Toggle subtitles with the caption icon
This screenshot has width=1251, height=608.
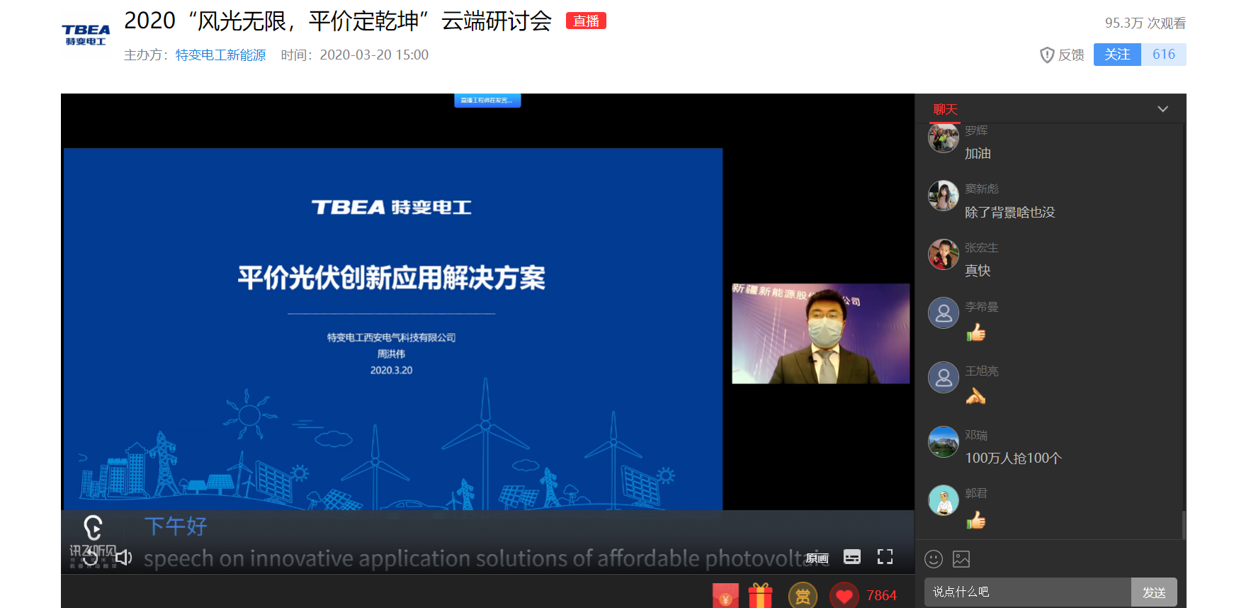(x=852, y=557)
